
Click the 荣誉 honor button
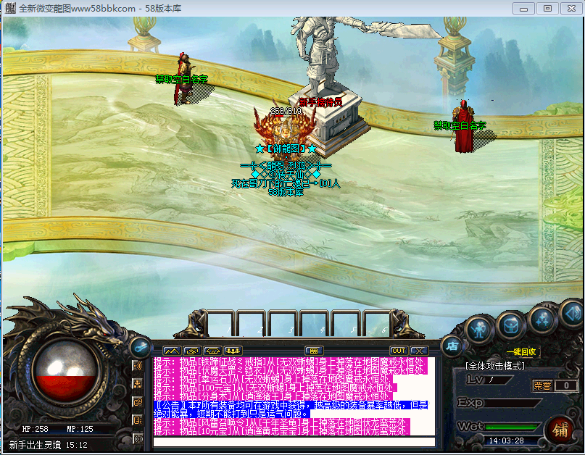click(542, 385)
